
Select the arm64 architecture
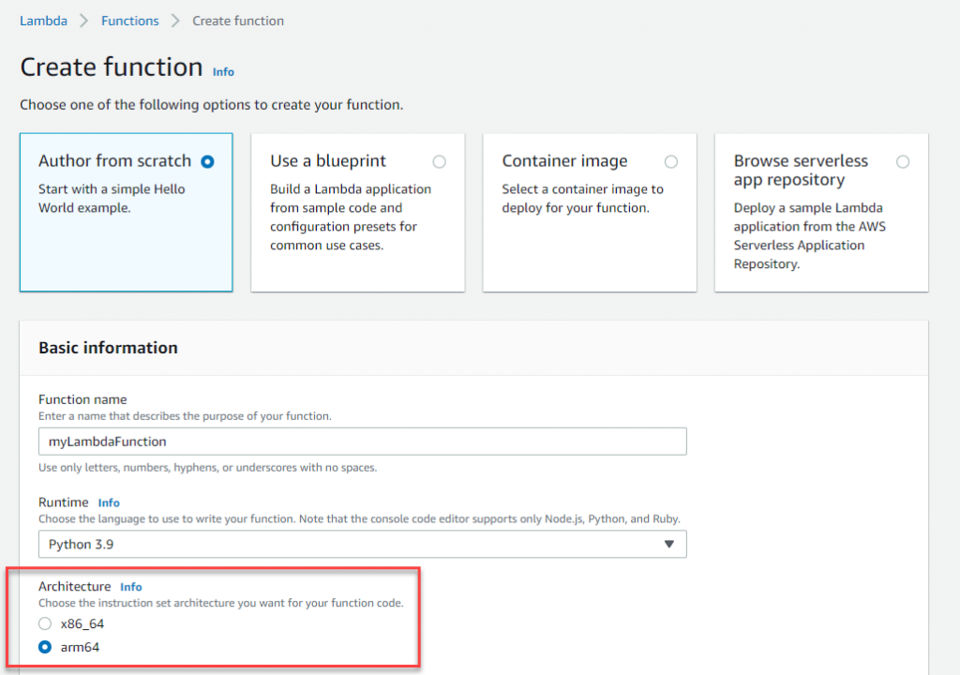tap(44, 647)
